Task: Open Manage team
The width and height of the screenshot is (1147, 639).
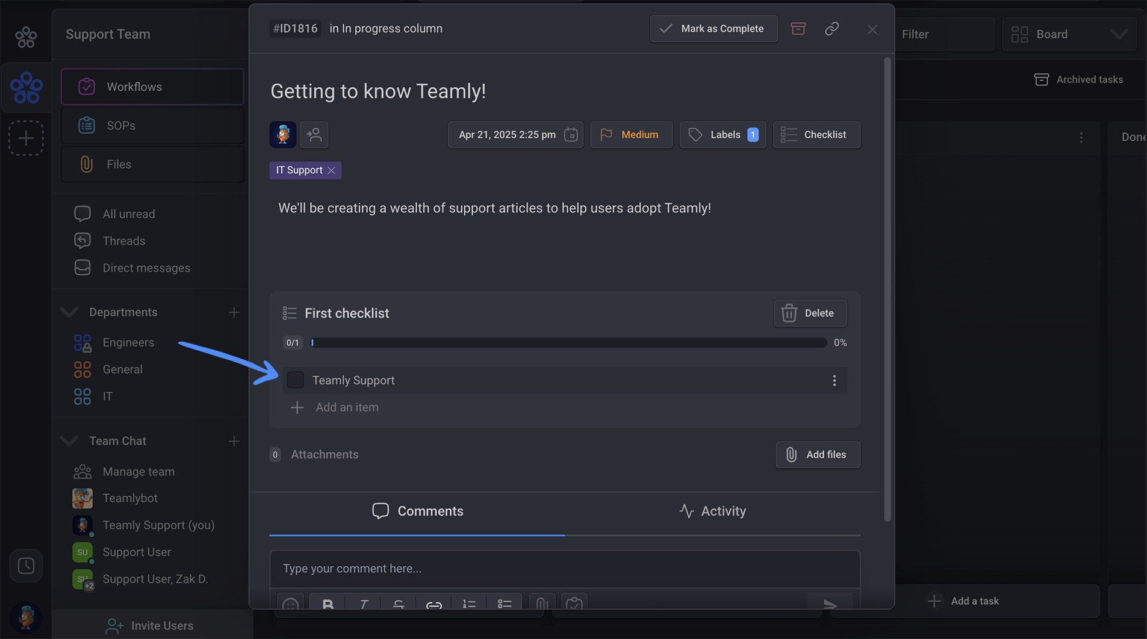Action: pos(123,472)
